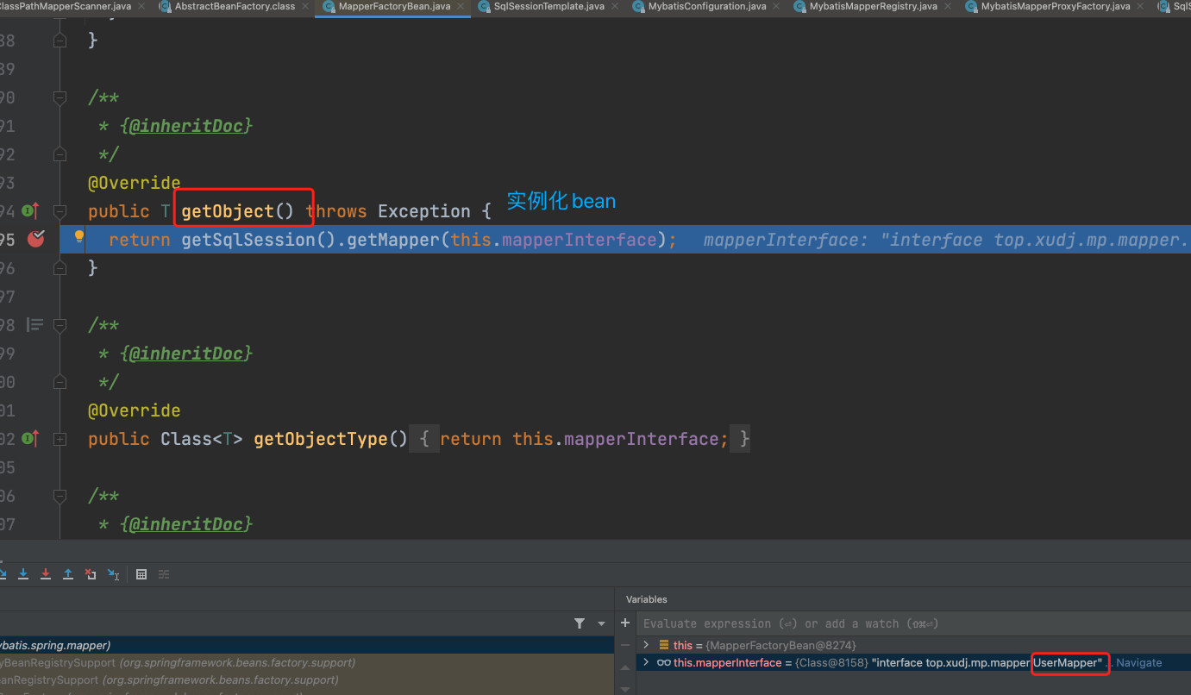Close the MybatisConfiguration.java tab
1191x695 pixels.
pos(776,7)
